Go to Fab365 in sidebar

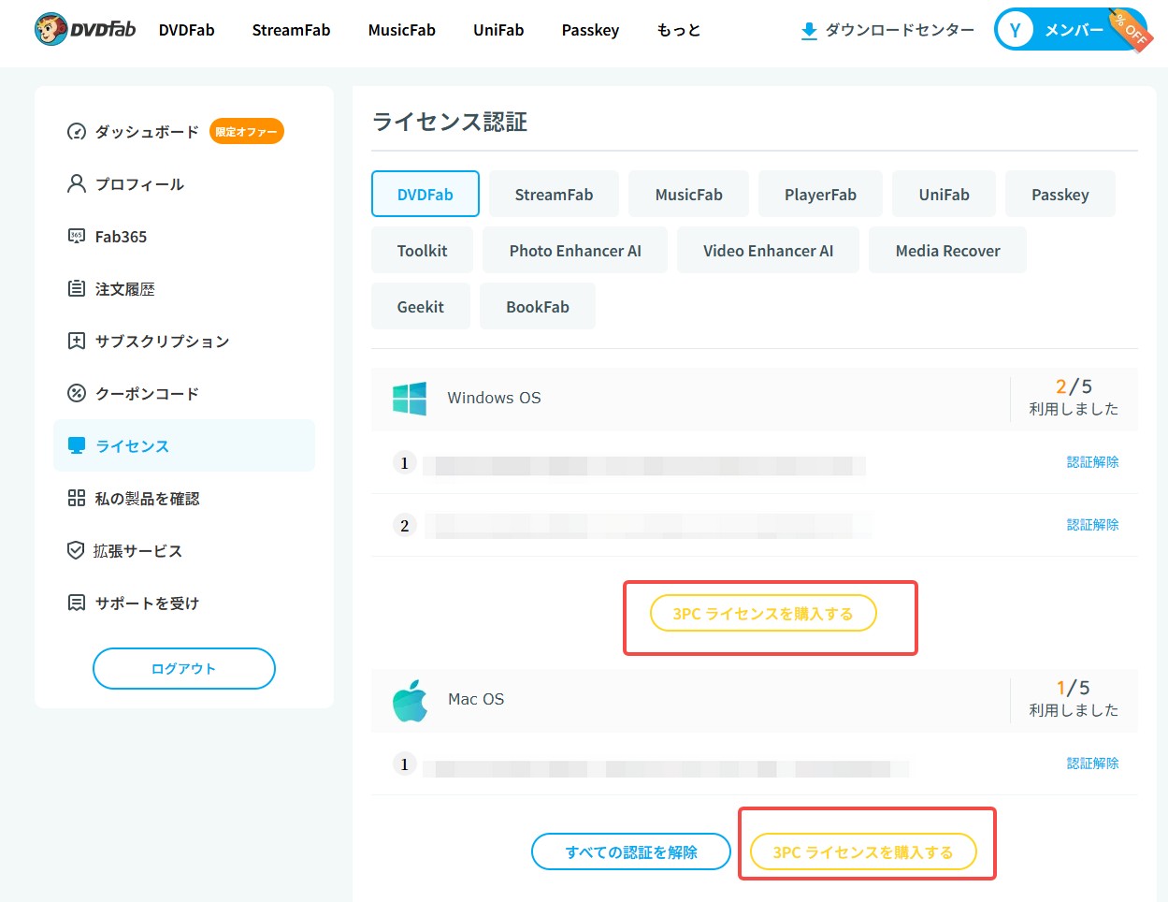pyautogui.click(x=121, y=237)
